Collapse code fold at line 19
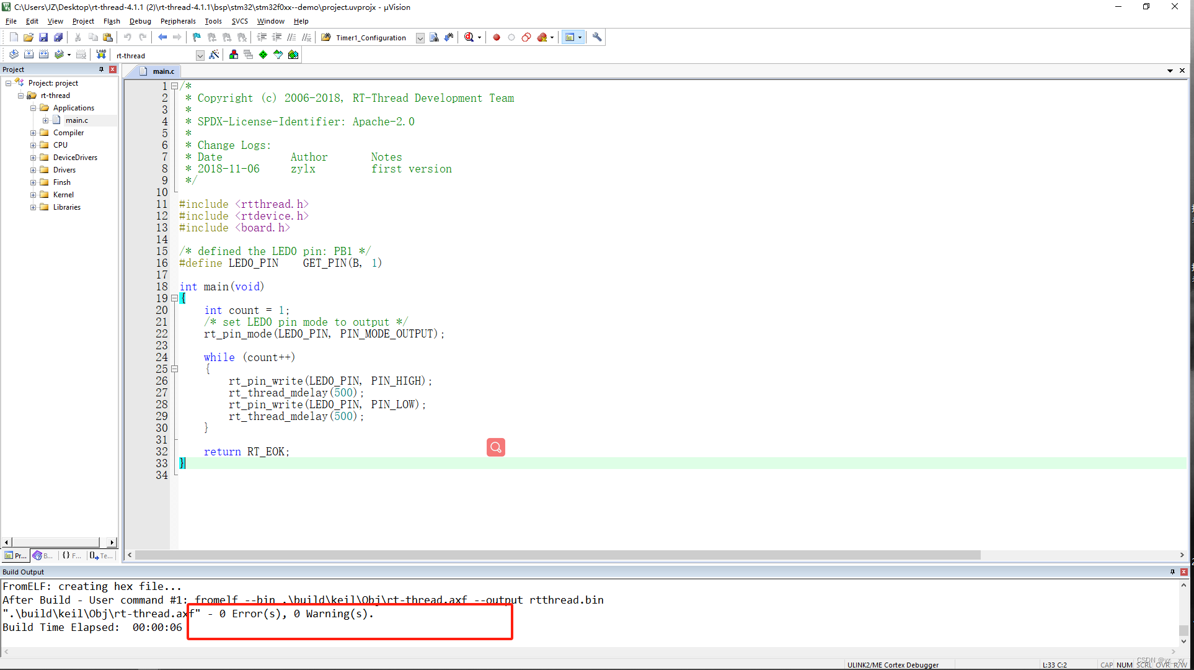1194x670 pixels. (x=175, y=298)
